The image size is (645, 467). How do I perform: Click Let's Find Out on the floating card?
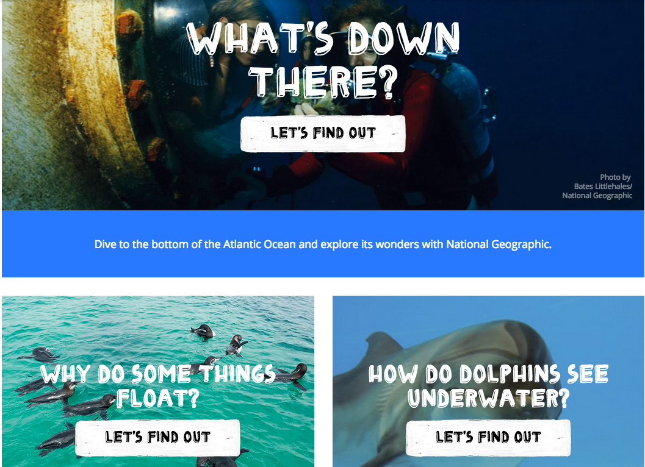157,437
